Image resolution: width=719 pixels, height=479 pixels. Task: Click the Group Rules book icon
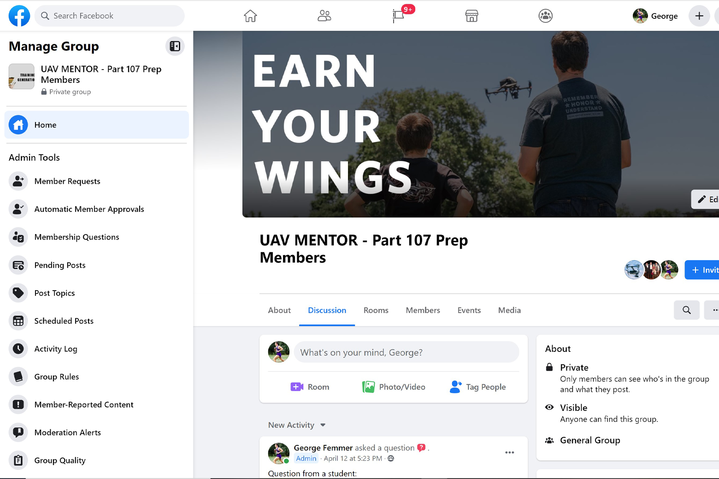[18, 377]
